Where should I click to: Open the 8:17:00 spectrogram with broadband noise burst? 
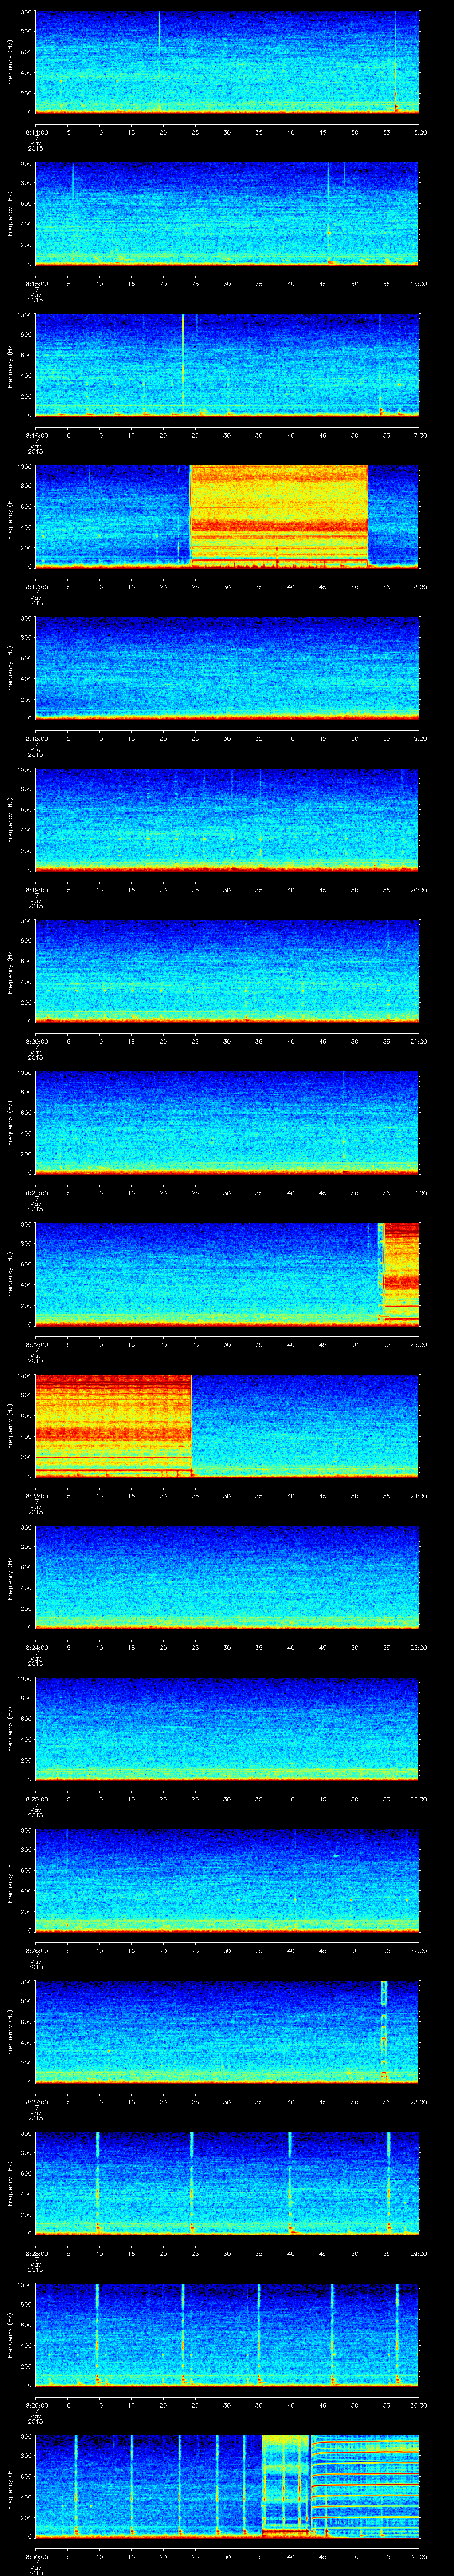click(227, 517)
